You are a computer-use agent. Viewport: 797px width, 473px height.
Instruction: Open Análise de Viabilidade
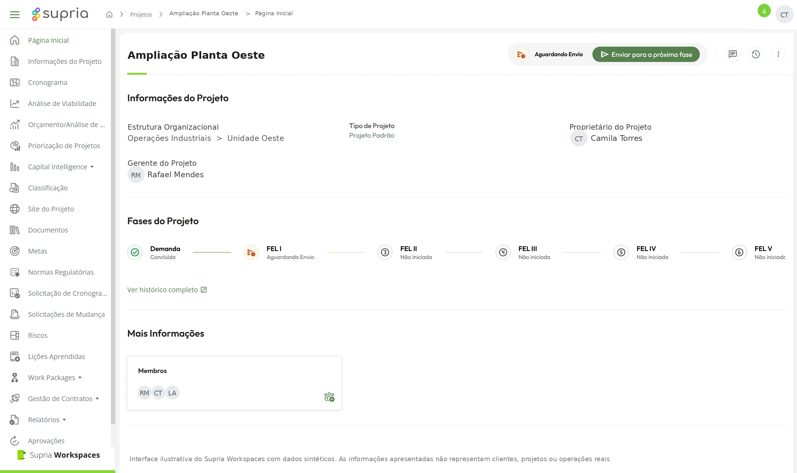(56, 103)
